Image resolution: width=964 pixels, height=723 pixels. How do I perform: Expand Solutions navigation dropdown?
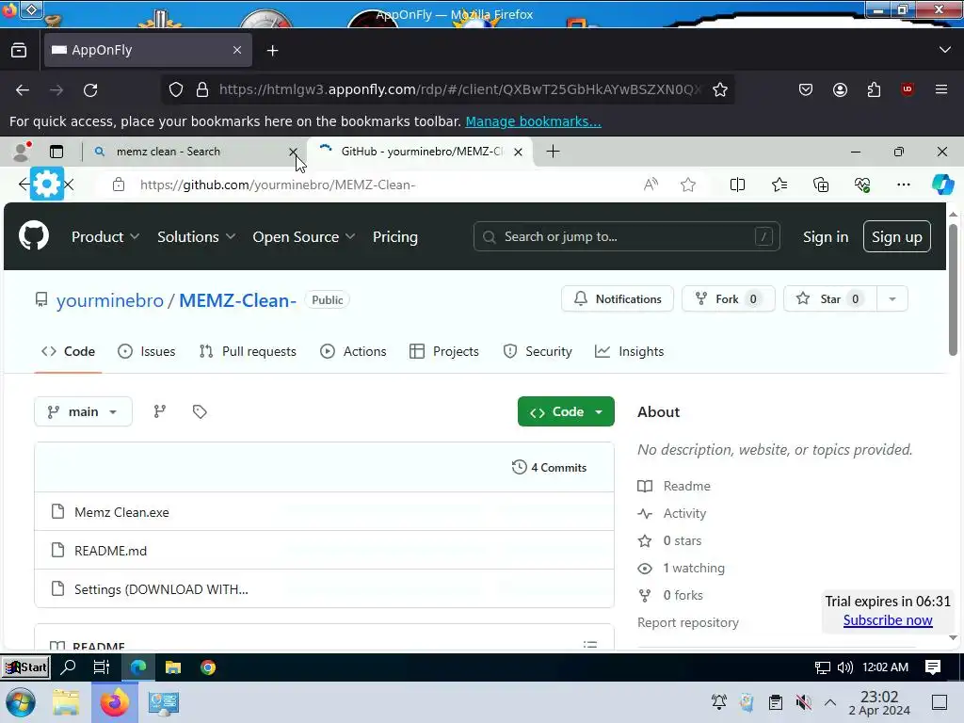pyautogui.click(x=196, y=236)
